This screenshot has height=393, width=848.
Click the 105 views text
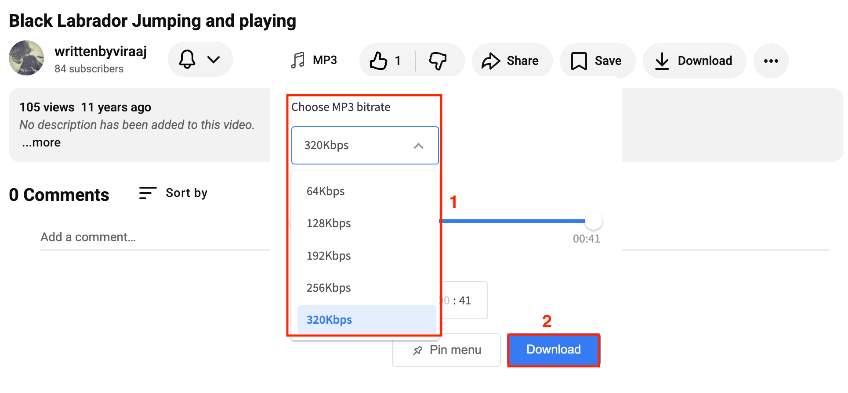coord(47,107)
